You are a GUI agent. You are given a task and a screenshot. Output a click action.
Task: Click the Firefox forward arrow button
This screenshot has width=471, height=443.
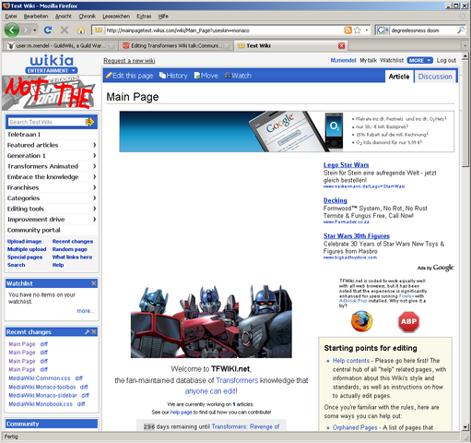click(26, 30)
